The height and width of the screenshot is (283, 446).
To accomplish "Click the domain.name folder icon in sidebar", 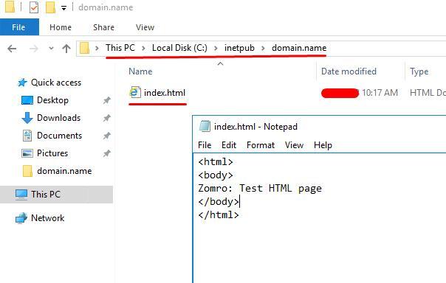I will pos(27,171).
